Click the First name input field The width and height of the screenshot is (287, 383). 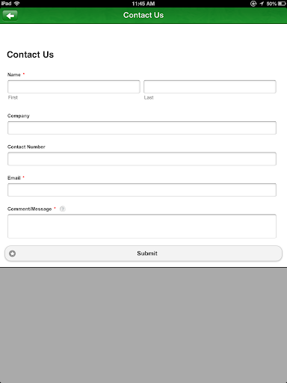click(74, 87)
